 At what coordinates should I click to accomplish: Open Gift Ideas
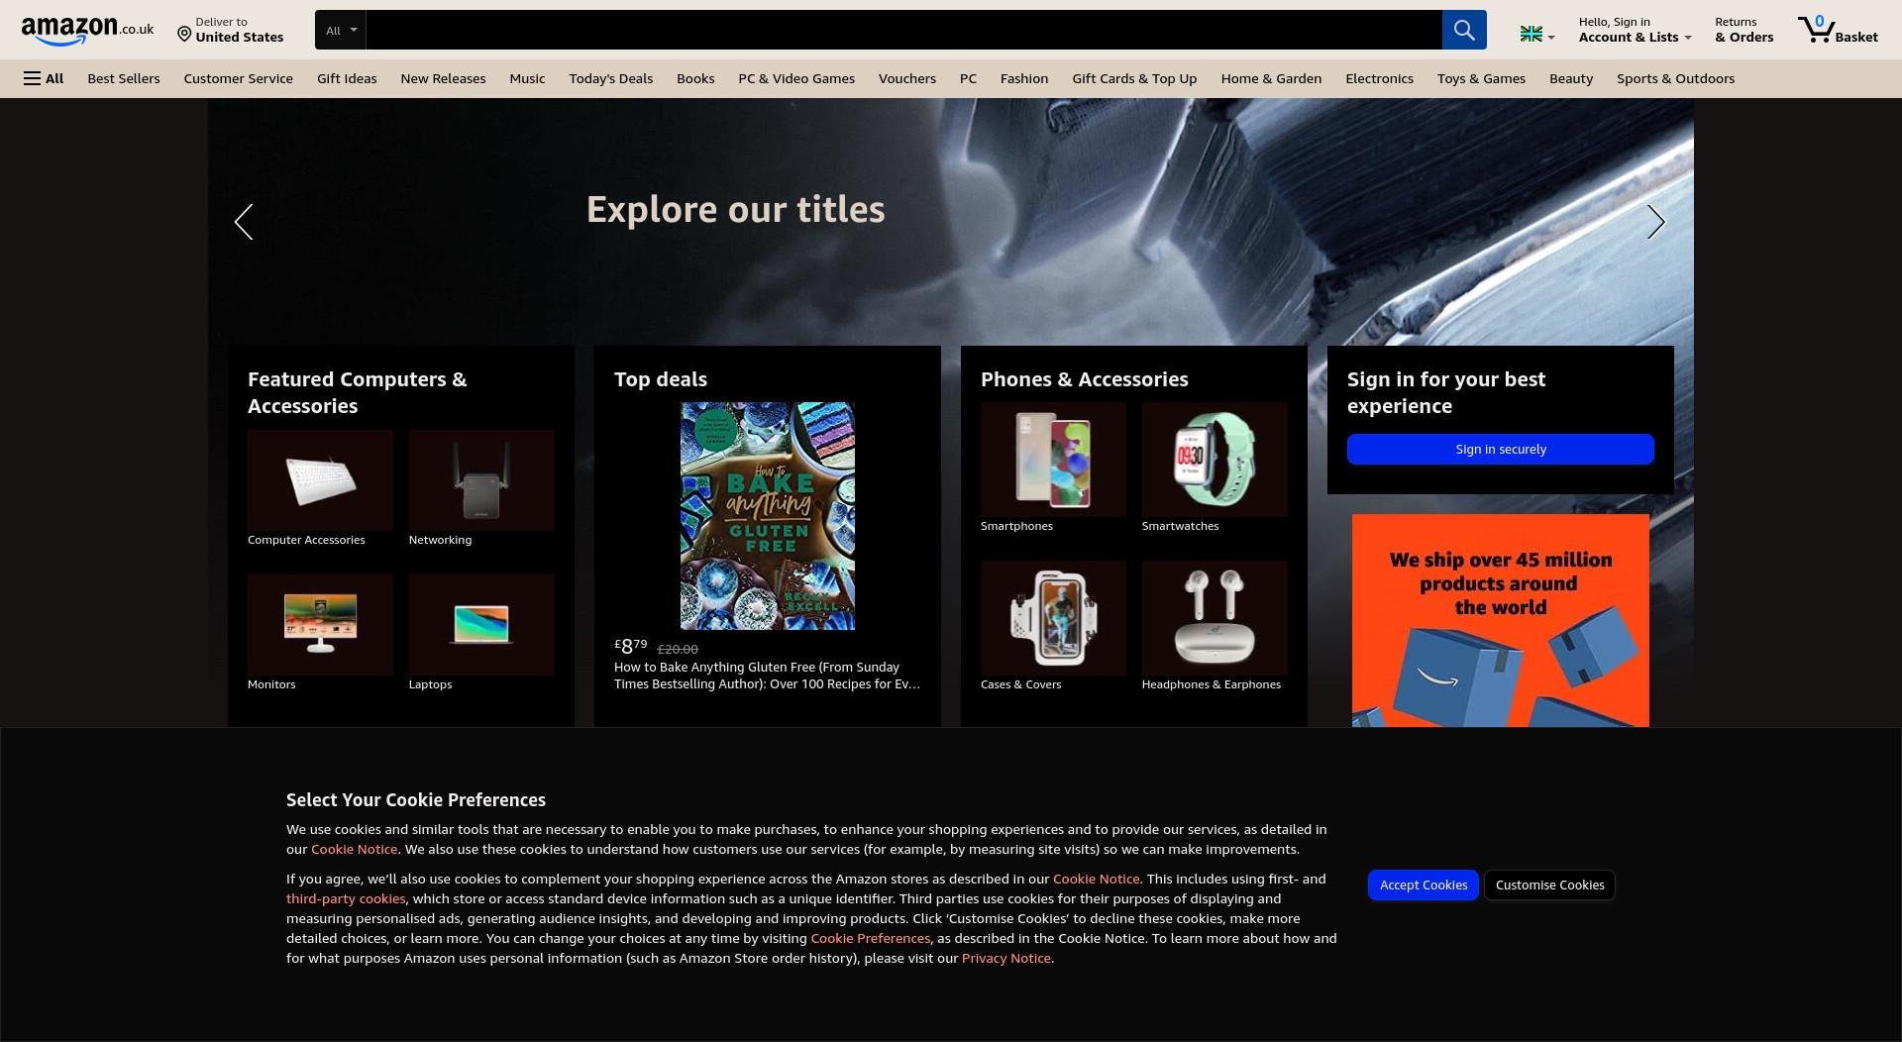point(347,78)
